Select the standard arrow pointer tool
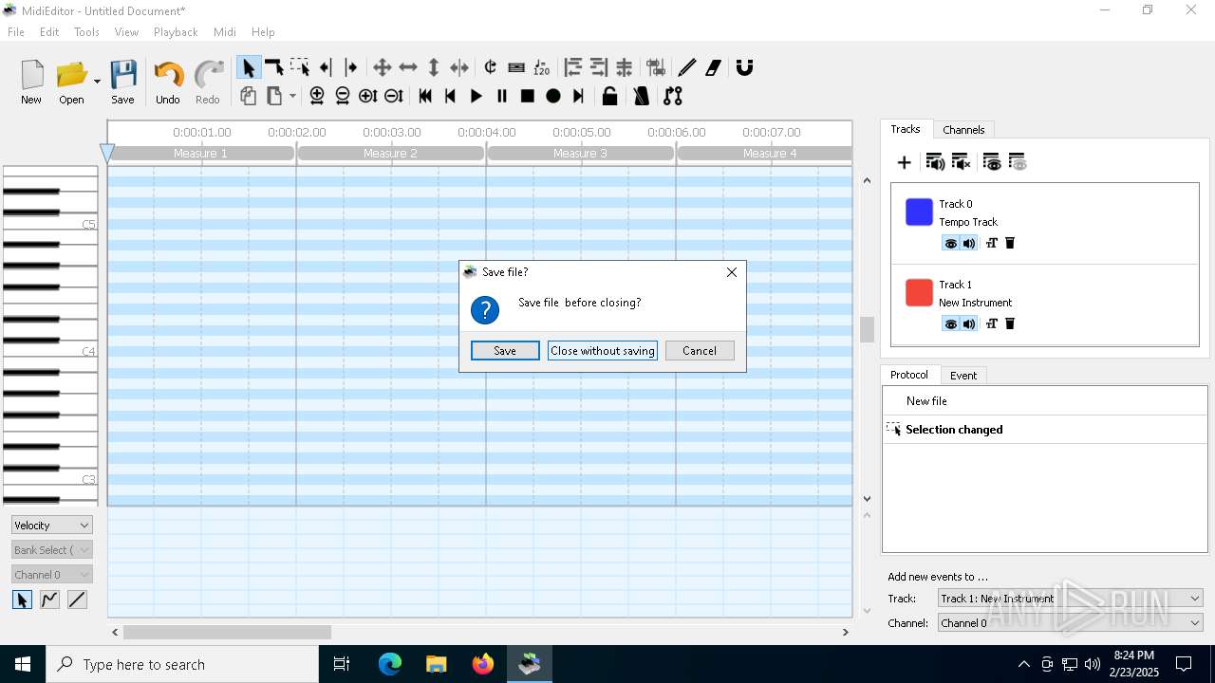The image size is (1215, 683). coord(249,67)
